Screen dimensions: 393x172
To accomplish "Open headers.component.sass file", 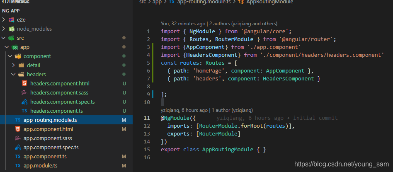I will (59, 93).
